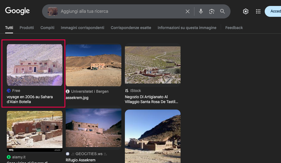281x163 pixels.
Task: Start voice search with microphone icon
Action: coord(201,11)
